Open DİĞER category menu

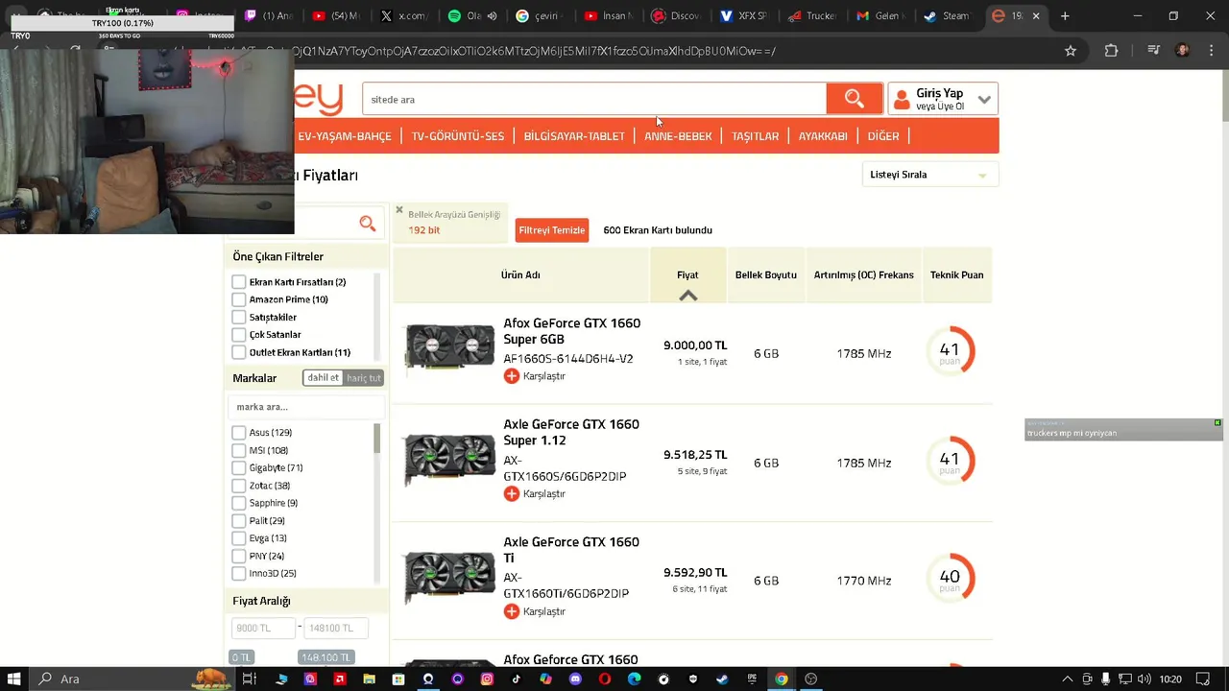[x=883, y=136]
